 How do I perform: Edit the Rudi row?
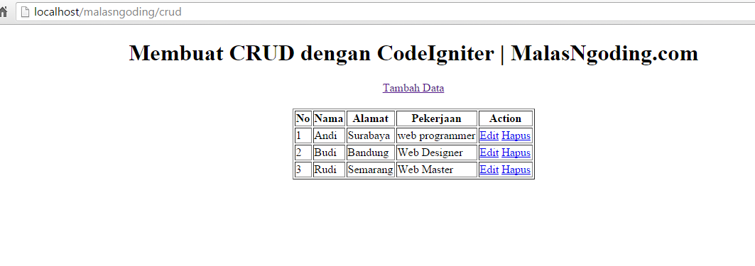coord(489,170)
